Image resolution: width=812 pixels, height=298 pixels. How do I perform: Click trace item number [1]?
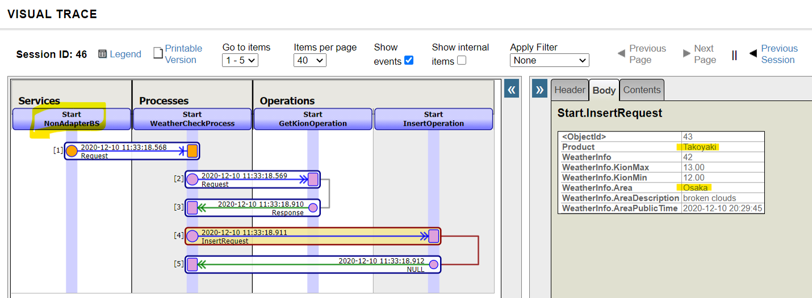[58, 150]
